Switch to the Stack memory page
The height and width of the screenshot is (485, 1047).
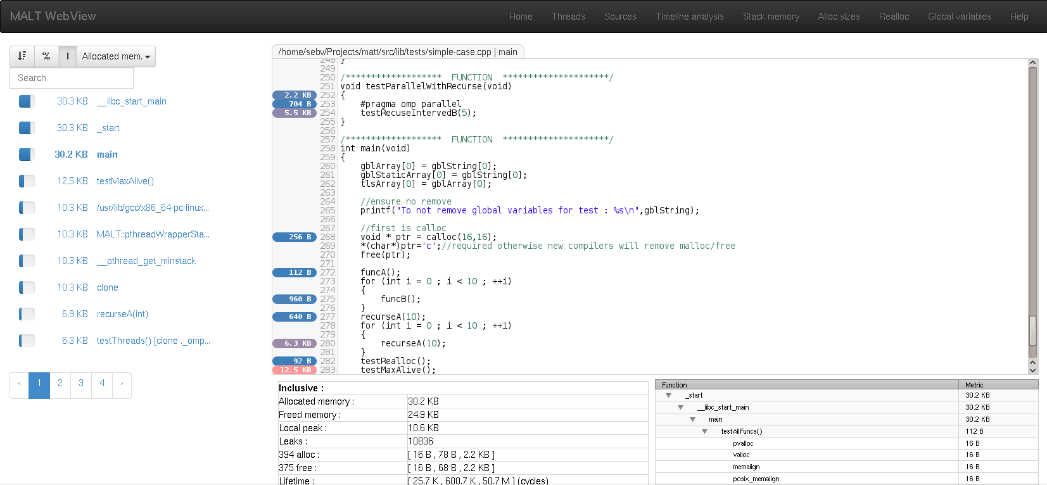click(x=771, y=16)
